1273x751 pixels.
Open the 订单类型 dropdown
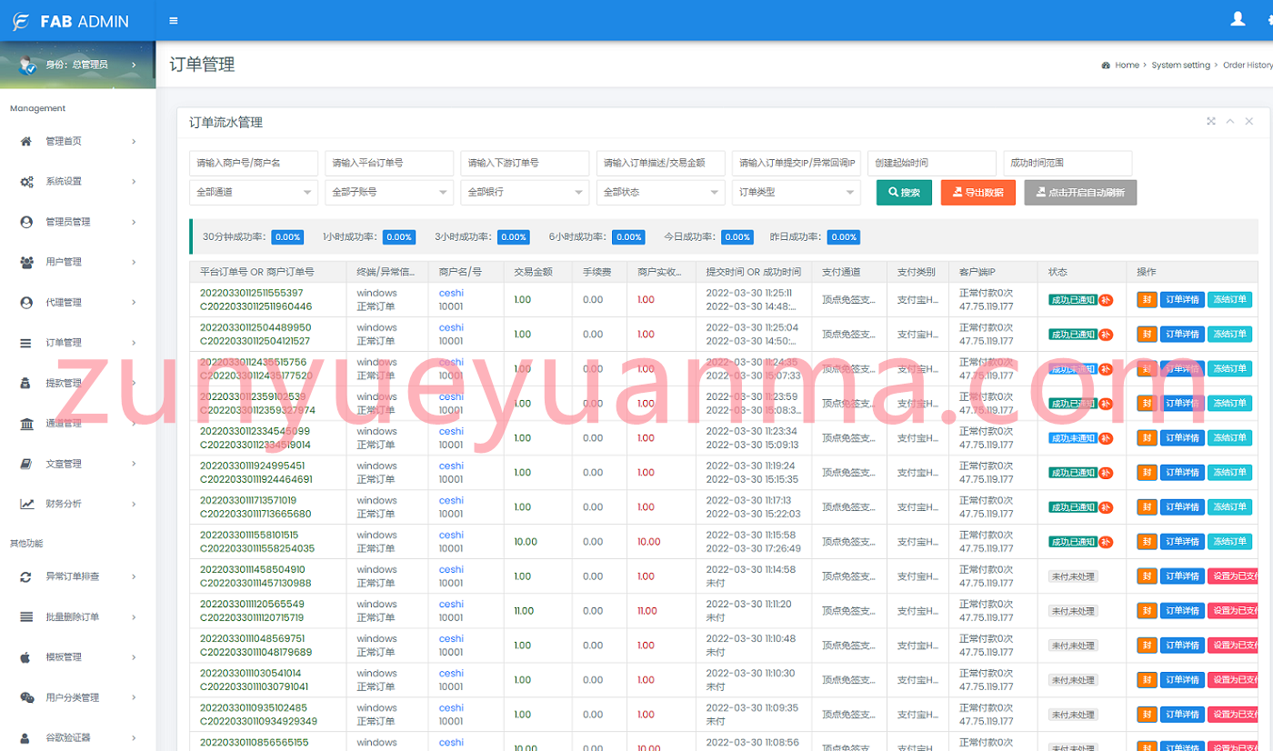(796, 193)
